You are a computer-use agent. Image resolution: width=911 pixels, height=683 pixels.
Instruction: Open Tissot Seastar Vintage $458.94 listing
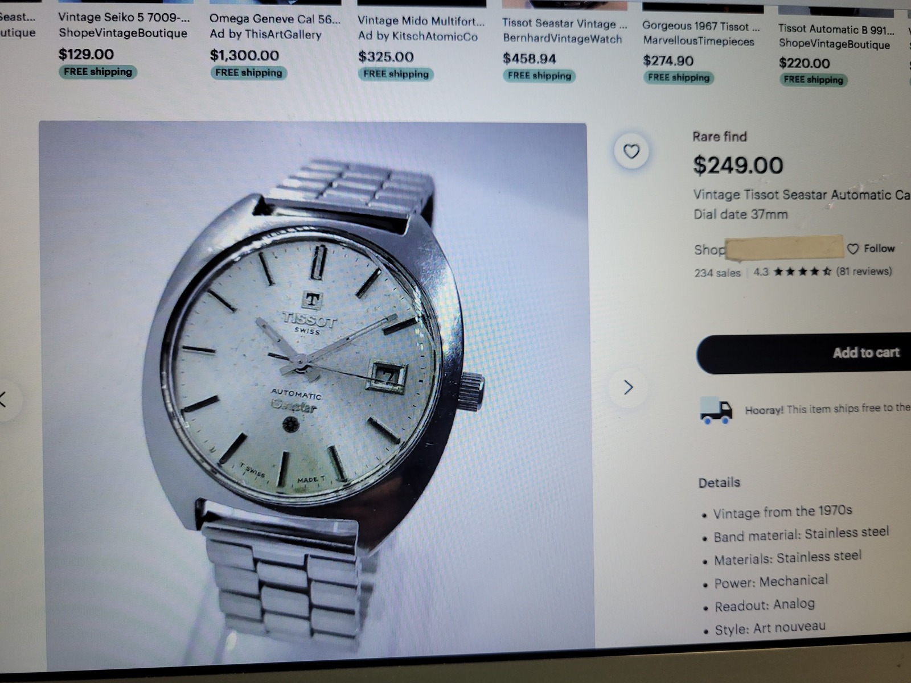564,24
